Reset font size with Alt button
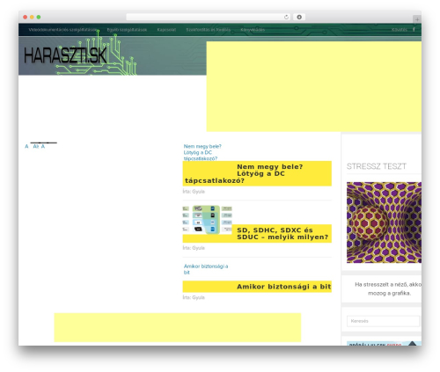Viewport: 440px width, 372px height. (36, 146)
